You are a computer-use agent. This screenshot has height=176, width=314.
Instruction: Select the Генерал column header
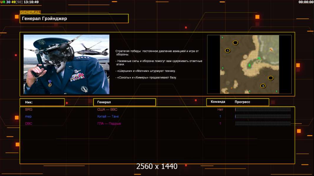[124, 102]
